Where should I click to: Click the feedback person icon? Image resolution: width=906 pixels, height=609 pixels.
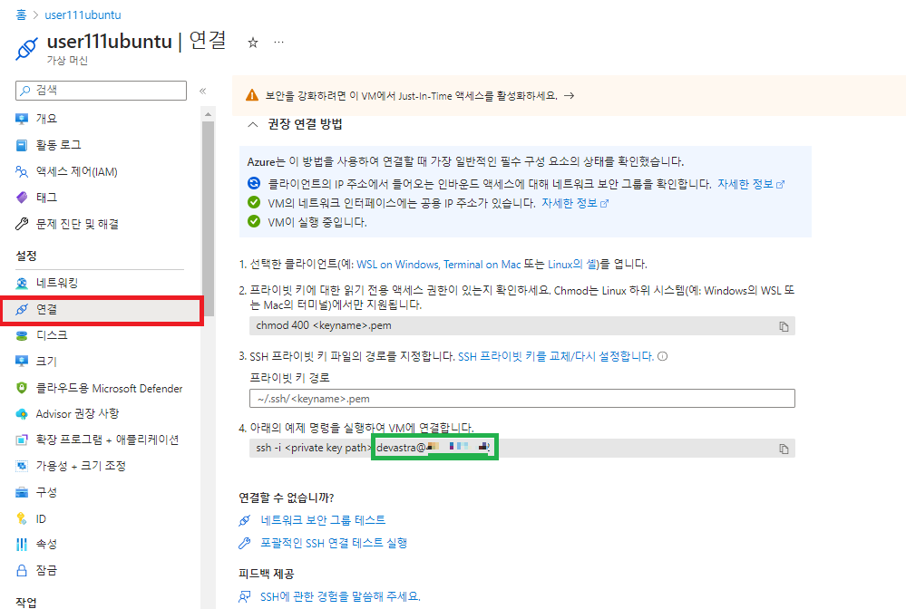click(245, 596)
